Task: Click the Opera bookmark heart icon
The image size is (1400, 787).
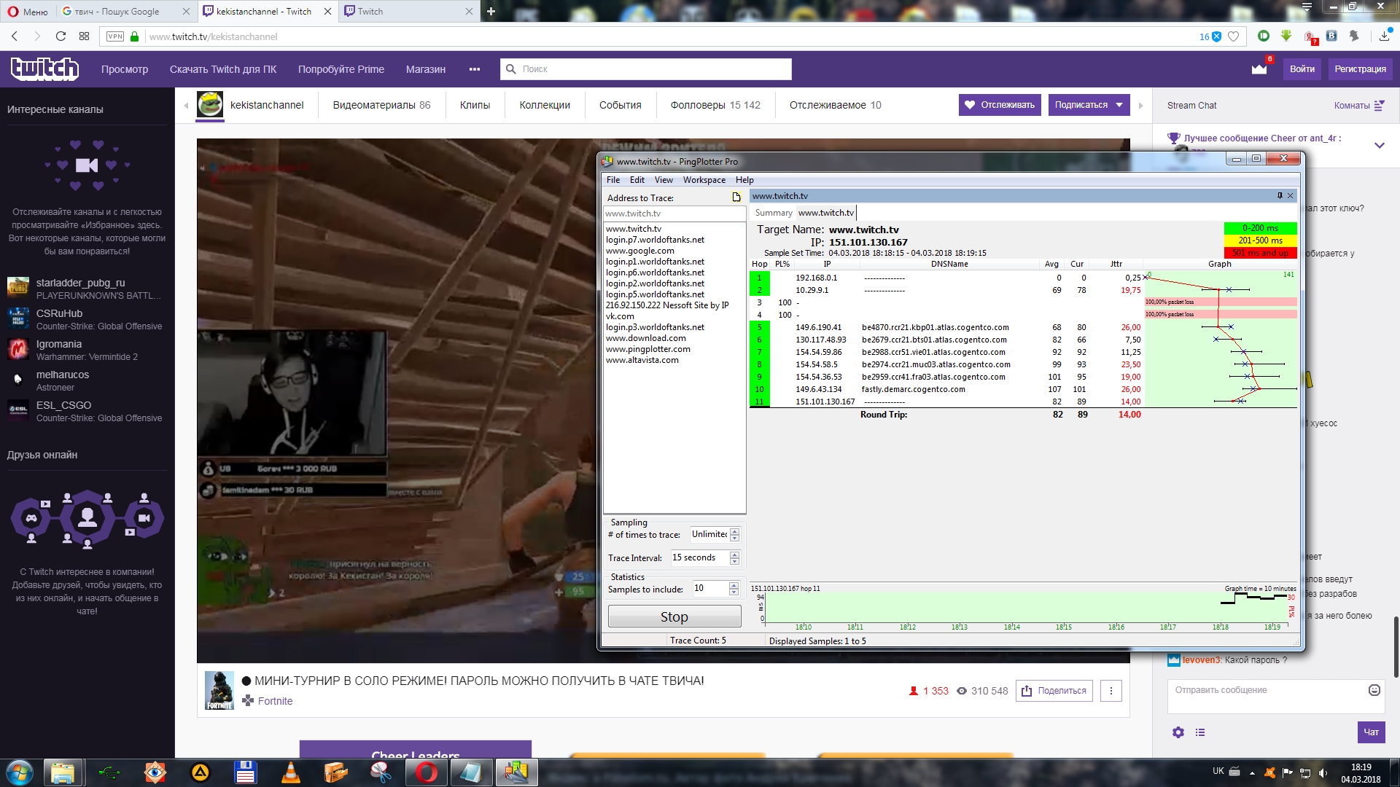Action: [x=1234, y=36]
